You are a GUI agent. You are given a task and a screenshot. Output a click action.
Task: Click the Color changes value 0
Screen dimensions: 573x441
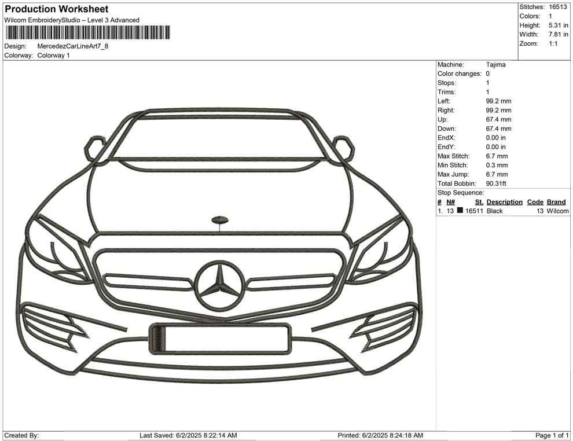point(487,74)
